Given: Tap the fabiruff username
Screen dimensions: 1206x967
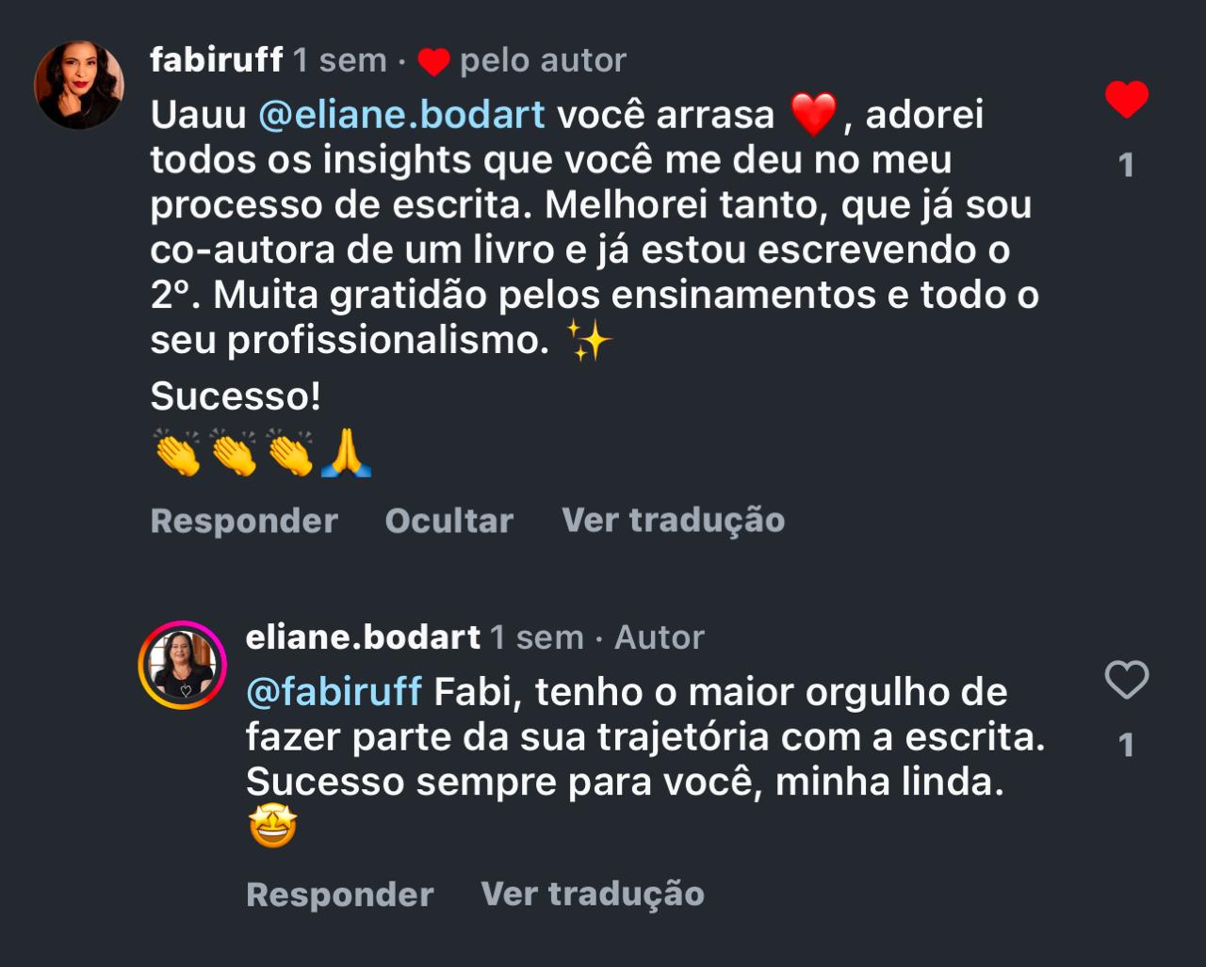Looking at the screenshot, I should [x=217, y=60].
